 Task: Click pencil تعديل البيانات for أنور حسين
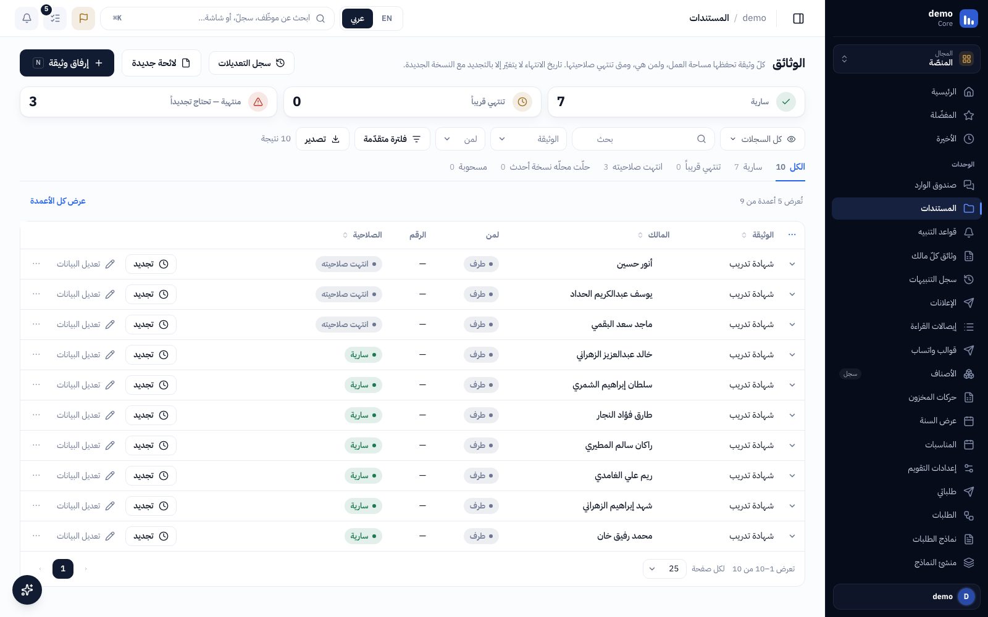click(x=86, y=264)
